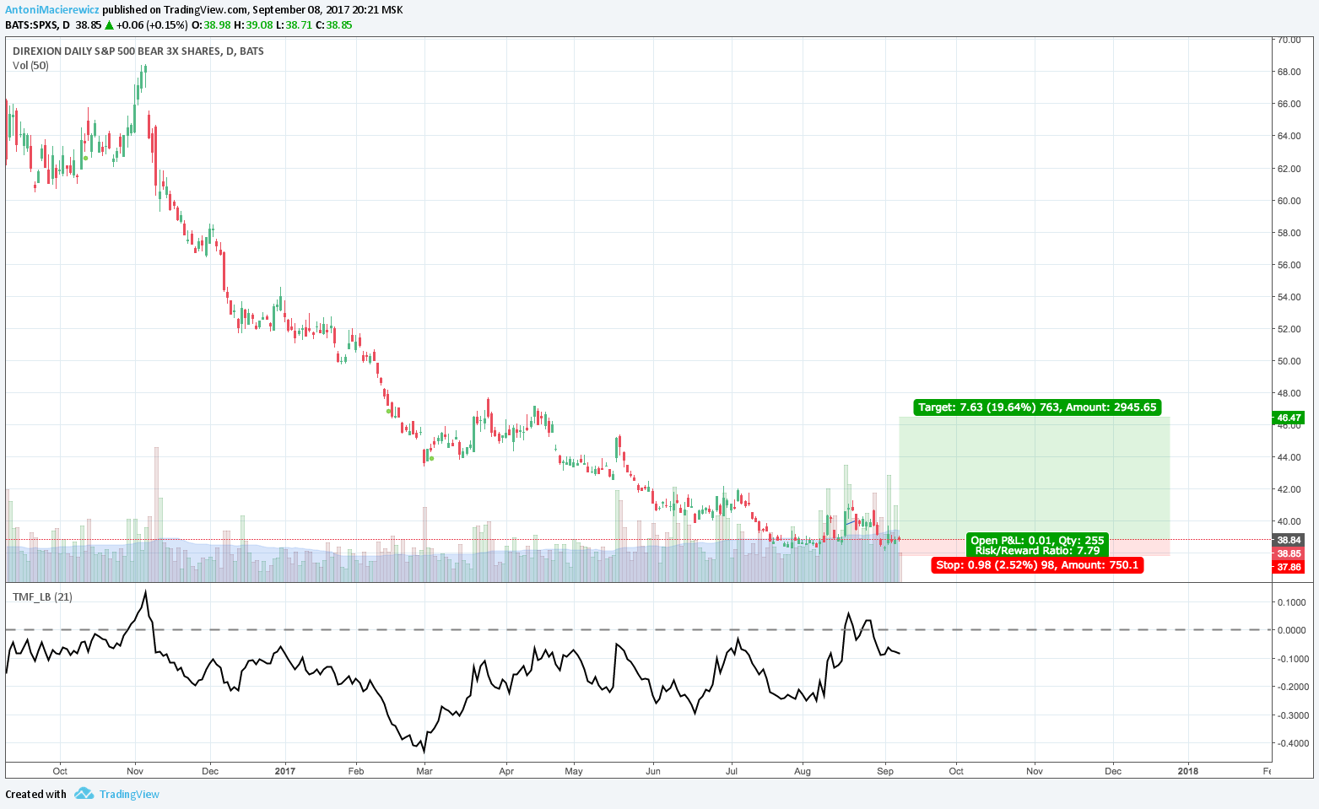Click the 56.00 price axis label
Image resolution: width=1319 pixels, height=809 pixels.
point(1289,265)
